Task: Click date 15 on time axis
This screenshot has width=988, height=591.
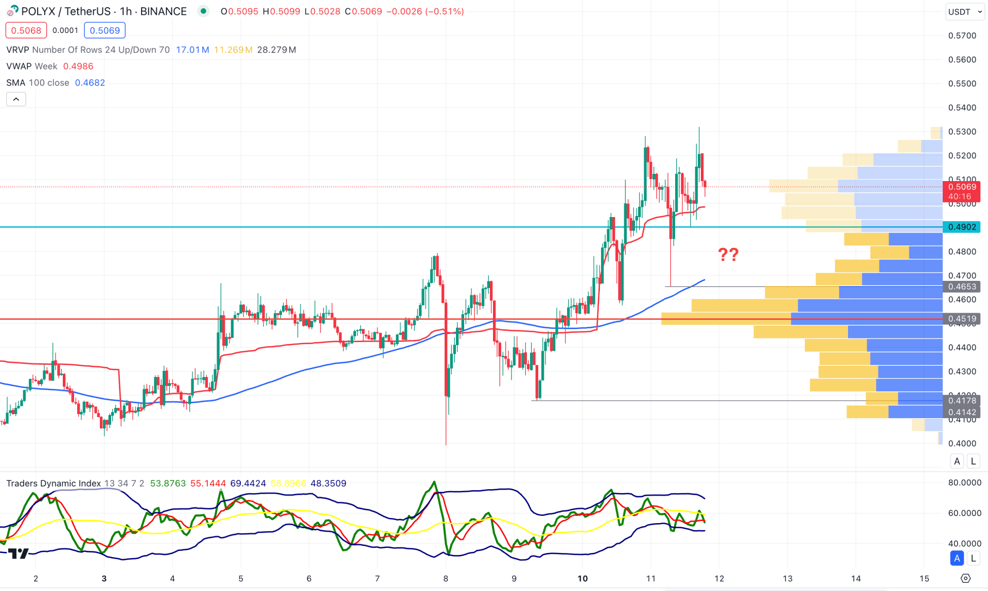Action: pos(924,579)
